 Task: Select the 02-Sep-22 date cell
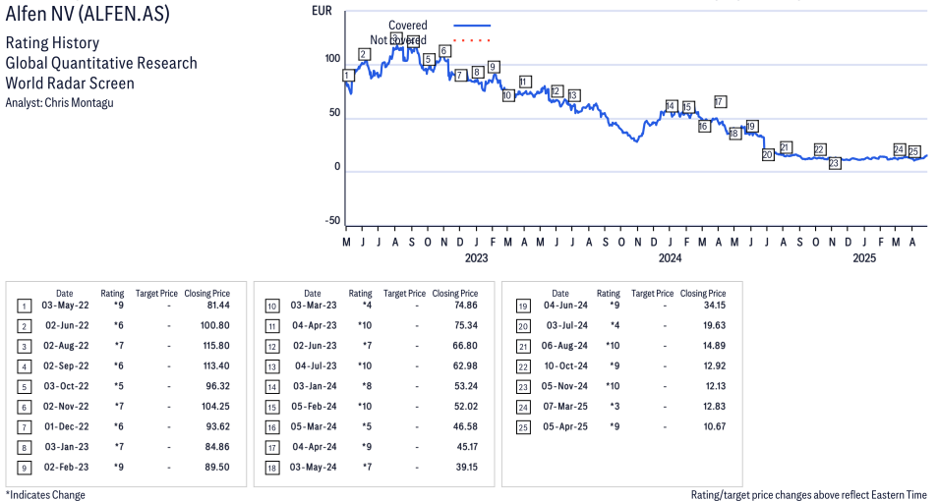coord(66,365)
